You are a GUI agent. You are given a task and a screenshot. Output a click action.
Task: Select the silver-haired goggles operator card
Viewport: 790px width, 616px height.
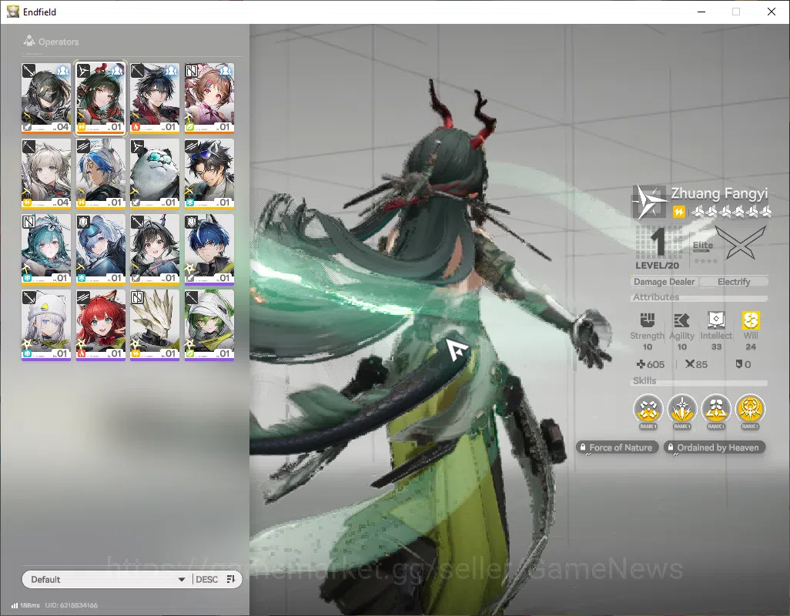pyautogui.click(x=100, y=249)
